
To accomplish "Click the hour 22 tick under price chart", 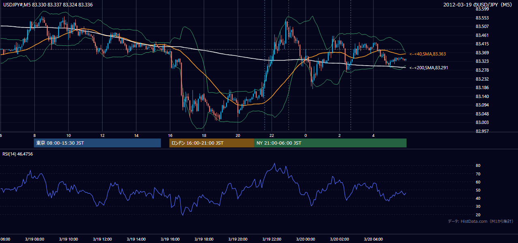I will click(x=272, y=136).
